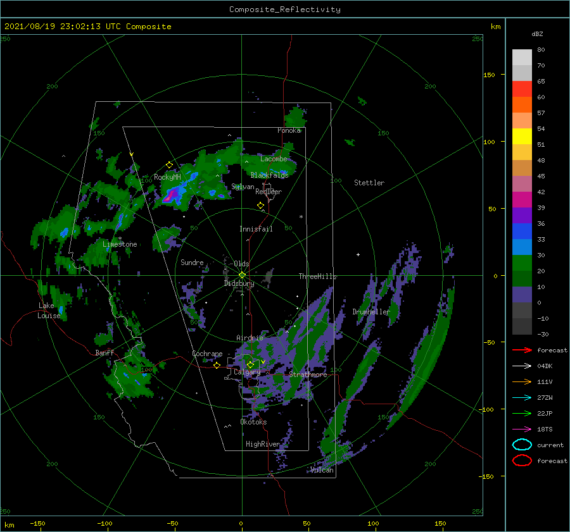Screen dimensions: 570x532
Task: Select the yellow diamond marker below RedDeer
Action: coord(261,206)
